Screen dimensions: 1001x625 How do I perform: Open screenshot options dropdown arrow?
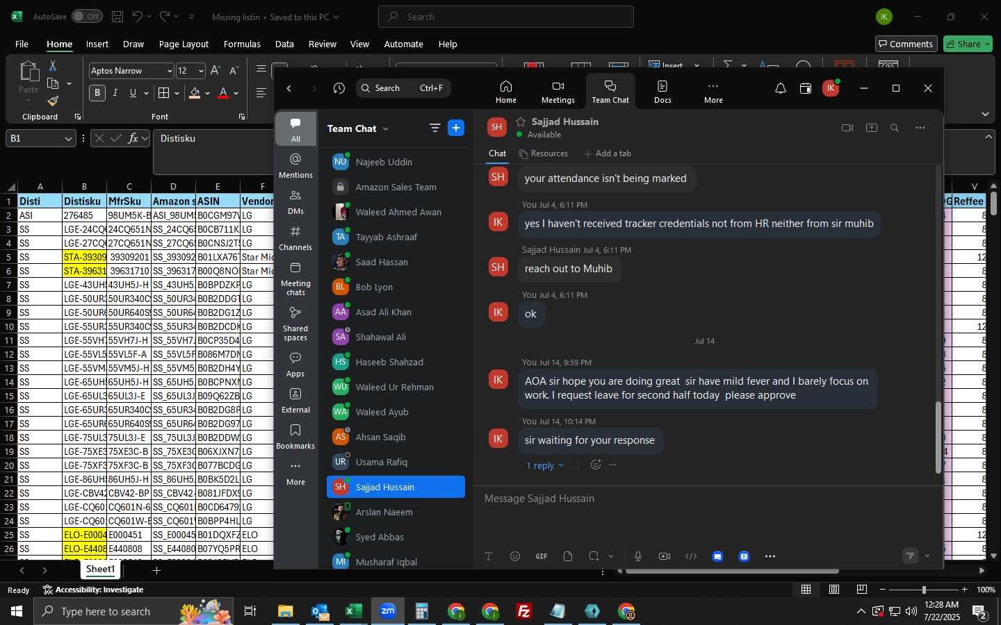(x=611, y=556)
